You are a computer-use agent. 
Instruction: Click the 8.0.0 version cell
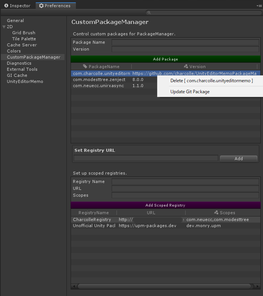tap(138, 80)
